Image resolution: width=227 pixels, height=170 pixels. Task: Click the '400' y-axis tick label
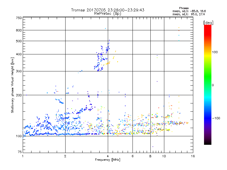(x=19, y=54)
